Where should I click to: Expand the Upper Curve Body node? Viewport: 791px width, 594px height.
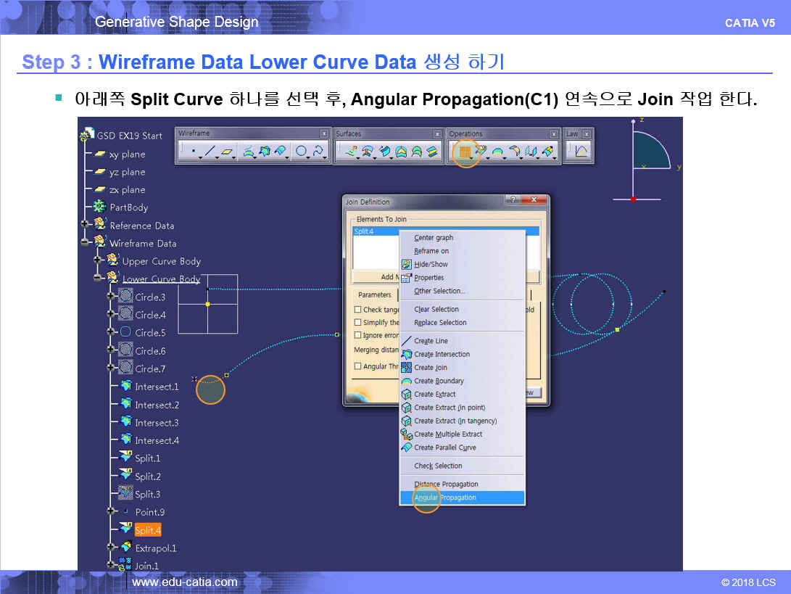(x=98, y=261)
